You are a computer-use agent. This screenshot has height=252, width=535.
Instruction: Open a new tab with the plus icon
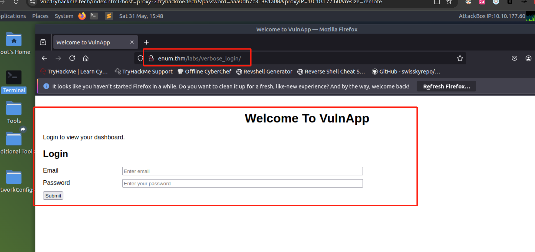click(x=146, y=42)
